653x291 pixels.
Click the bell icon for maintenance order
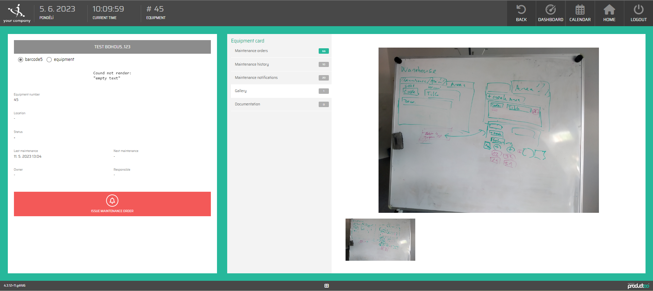(x=112, y=201)
